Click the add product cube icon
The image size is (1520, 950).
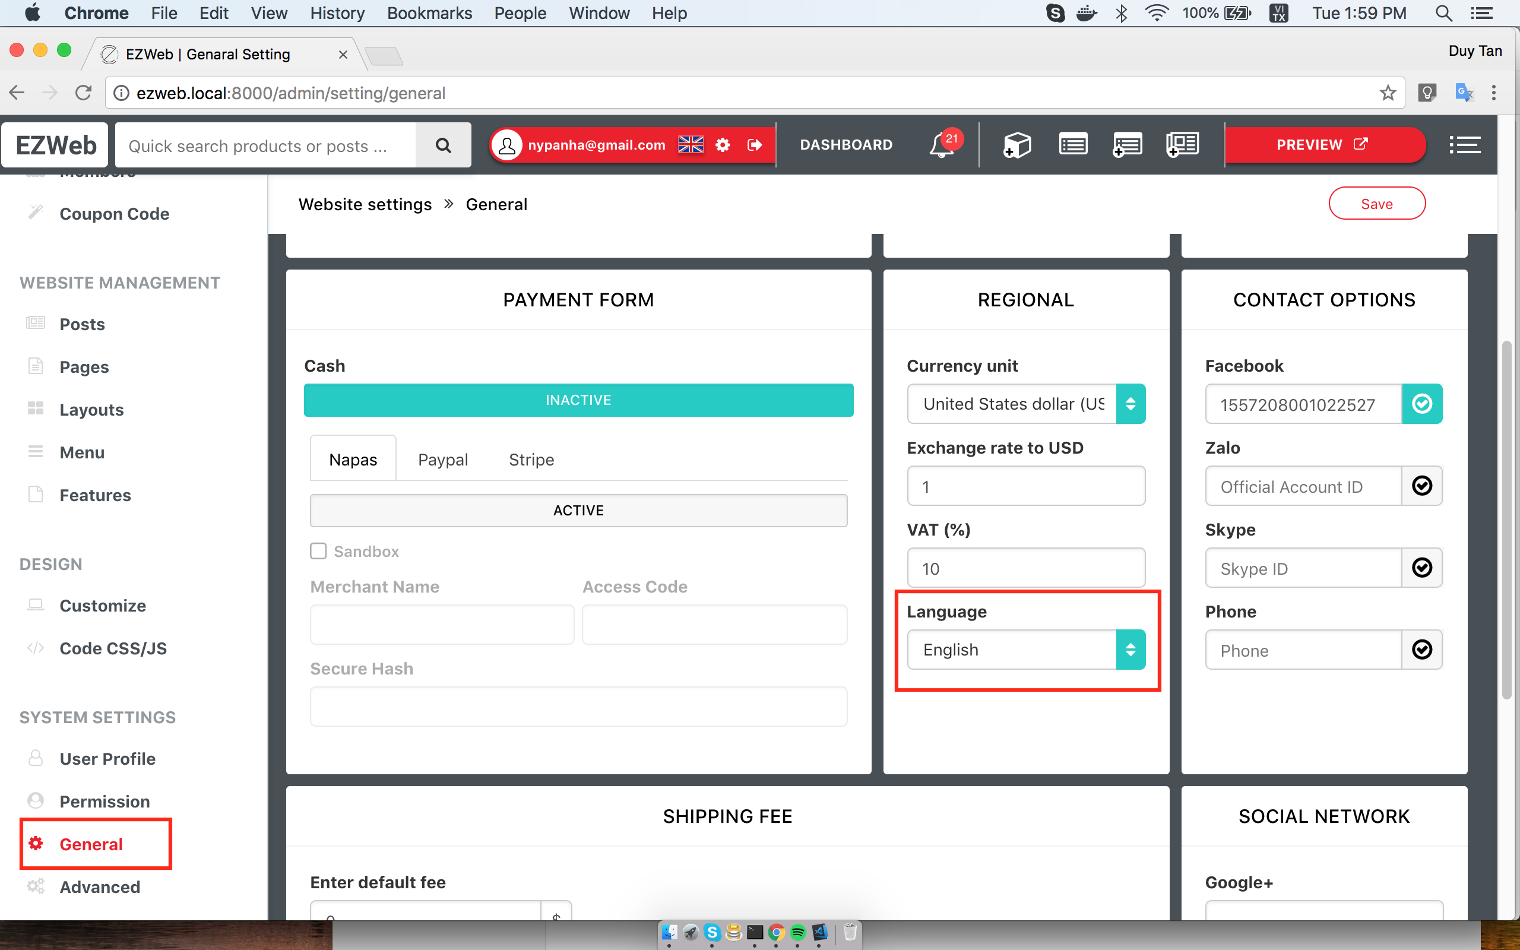pos(1016,145)
